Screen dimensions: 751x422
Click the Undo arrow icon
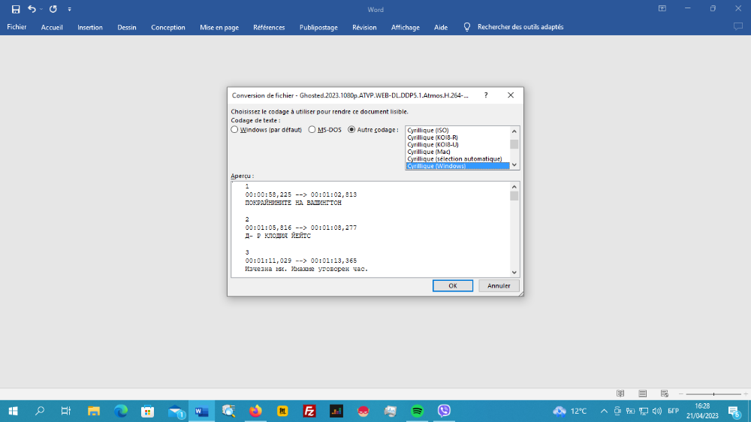click(x=32, y=9)
